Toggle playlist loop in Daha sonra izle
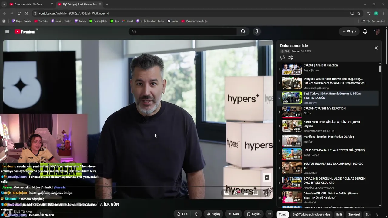This screenshot has width=388, height=218. [x=283, y=58]
